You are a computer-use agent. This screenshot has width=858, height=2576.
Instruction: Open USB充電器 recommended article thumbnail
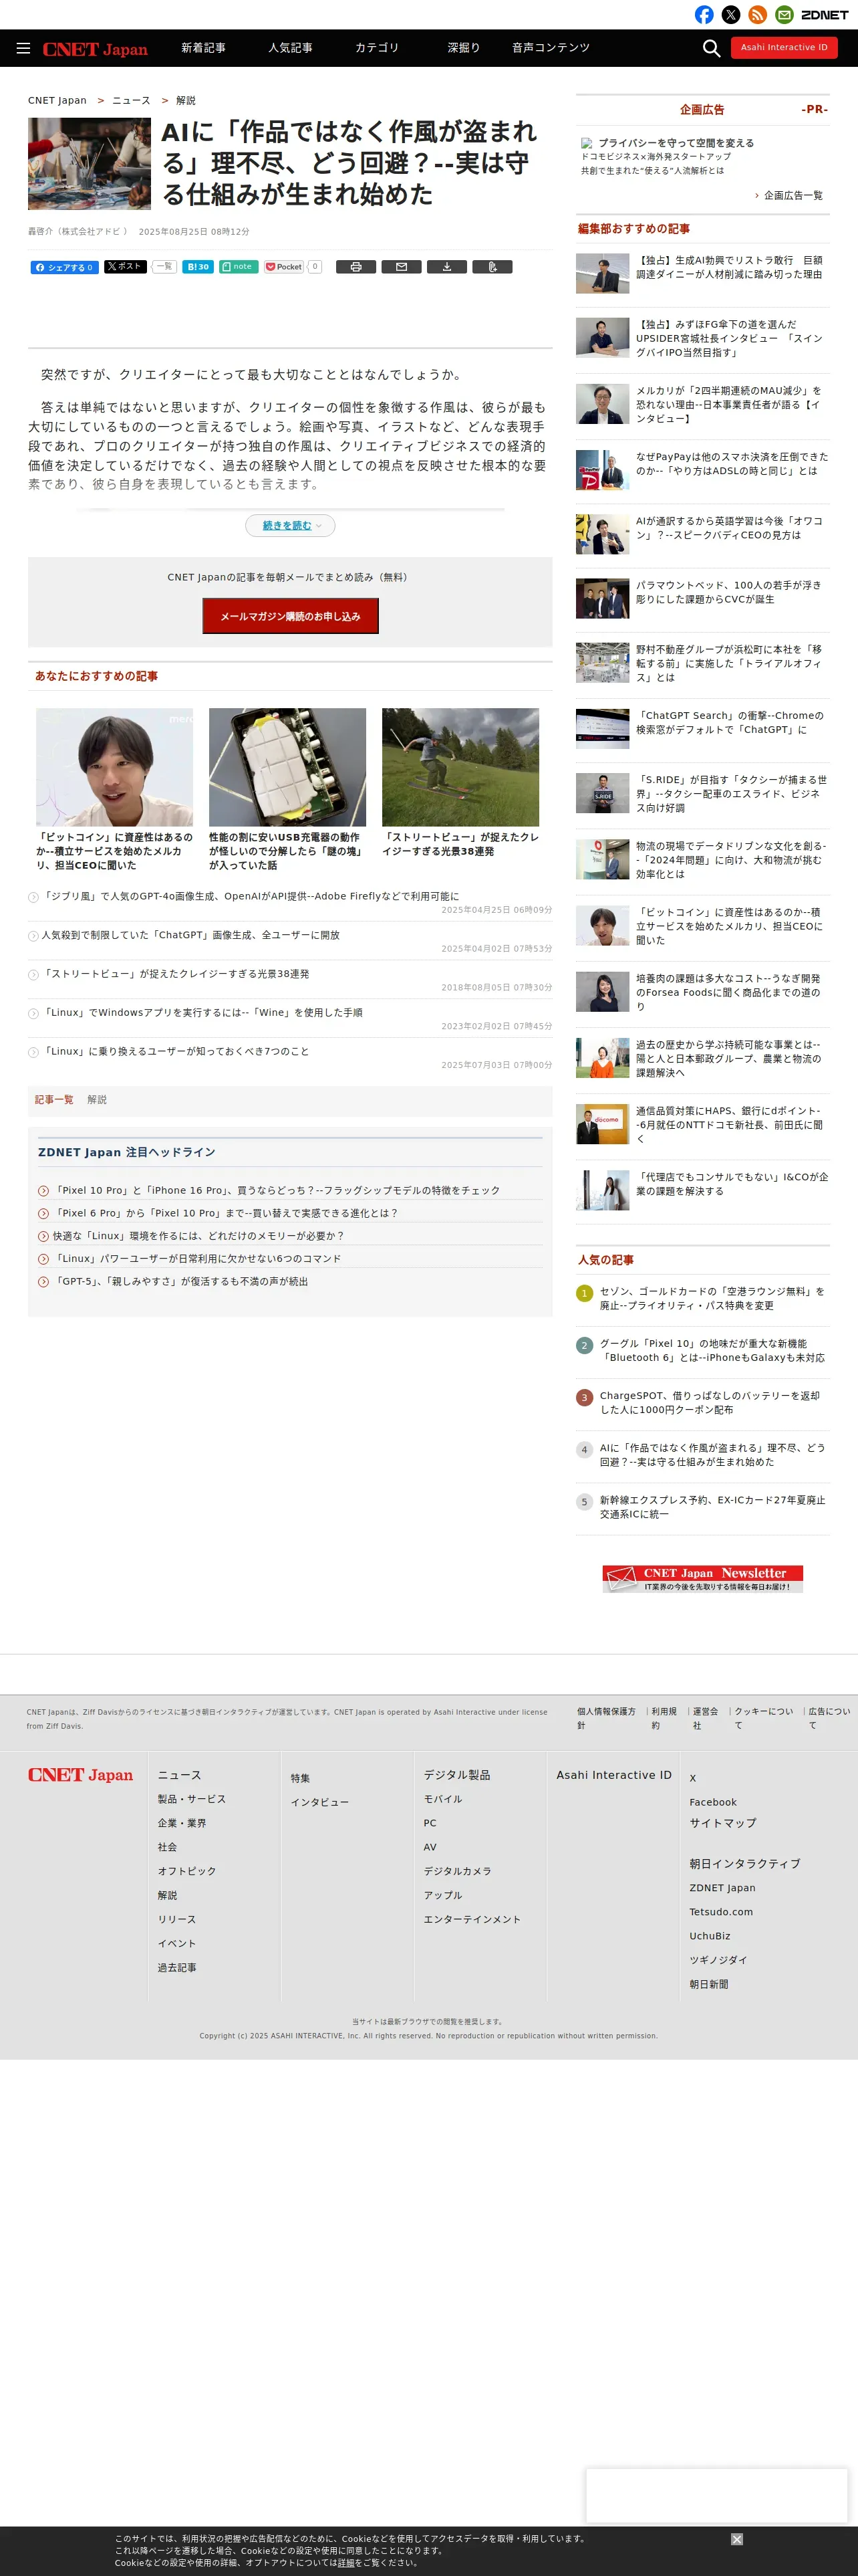click(287, 767)
